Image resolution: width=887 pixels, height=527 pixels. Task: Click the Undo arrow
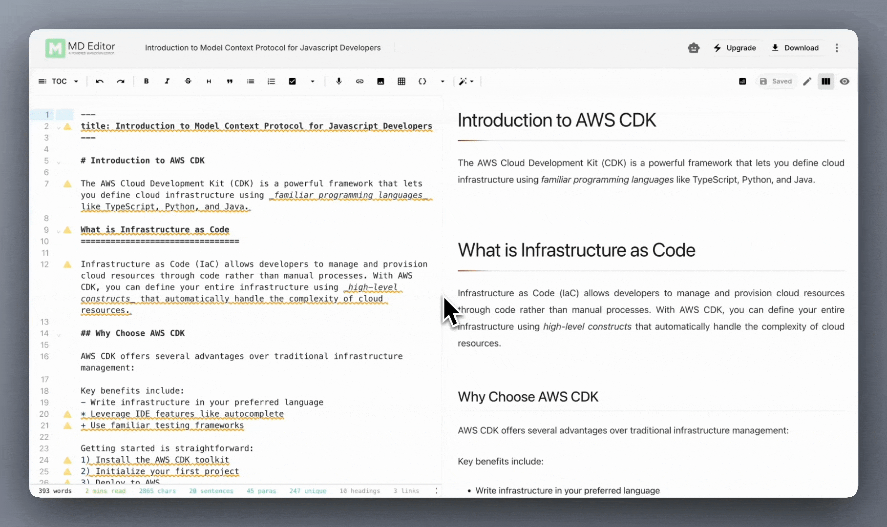click(x=99, y=81)
